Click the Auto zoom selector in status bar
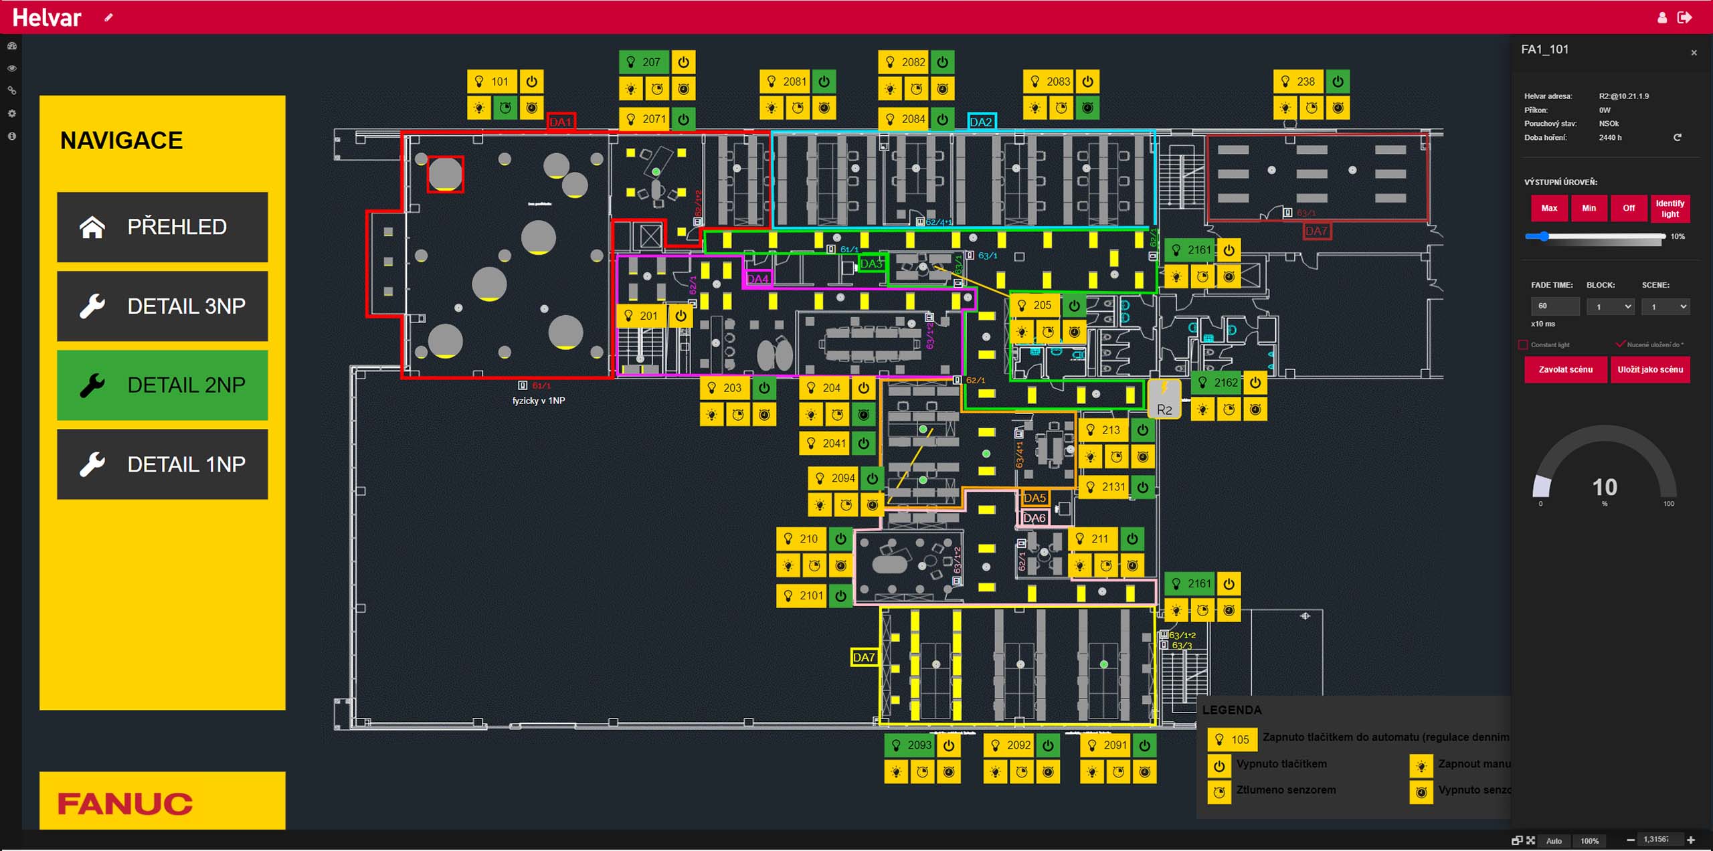 coord(1554,841)
